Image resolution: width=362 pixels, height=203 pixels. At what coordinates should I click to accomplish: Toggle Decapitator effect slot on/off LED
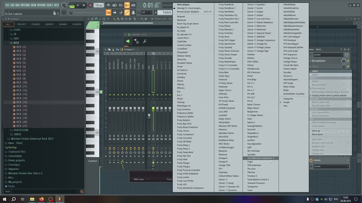[348, 61]
